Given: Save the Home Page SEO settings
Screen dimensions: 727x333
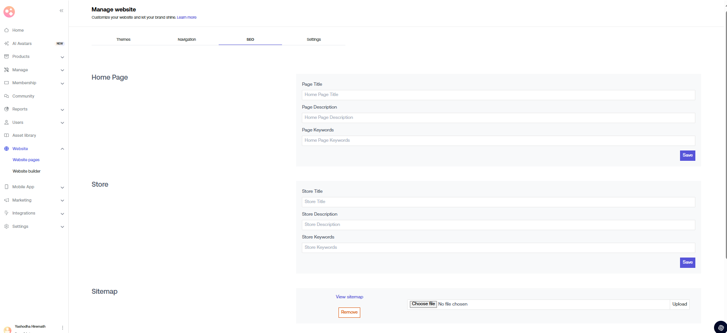Looking at the screenshot, I should 687,155.
